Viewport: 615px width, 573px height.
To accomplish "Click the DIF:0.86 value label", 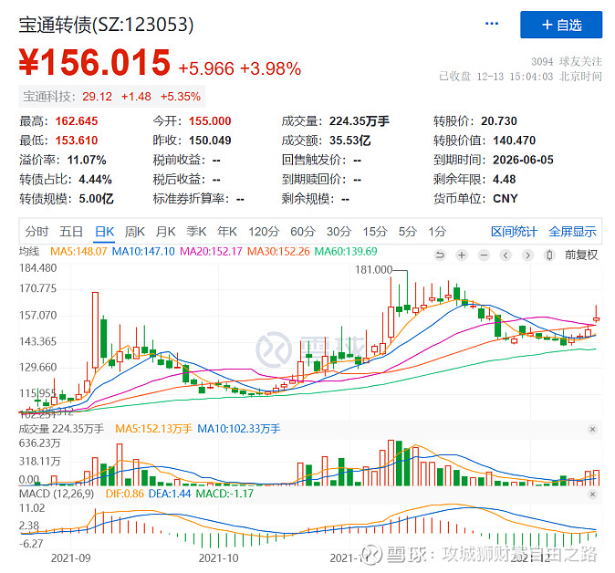I will pos(124,494).
